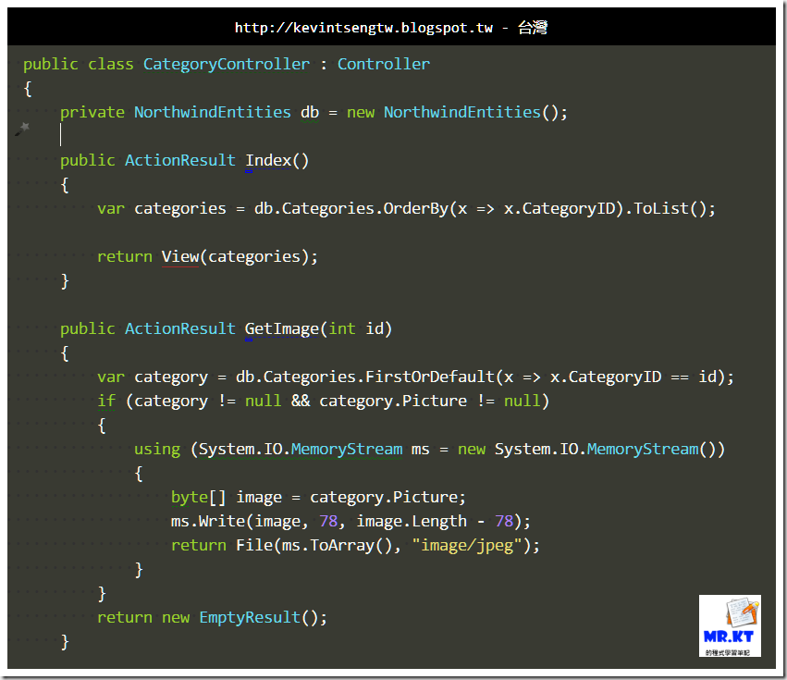Click the Index method name
This screenshot has width=787, height=680.
[x=268, y=160]
